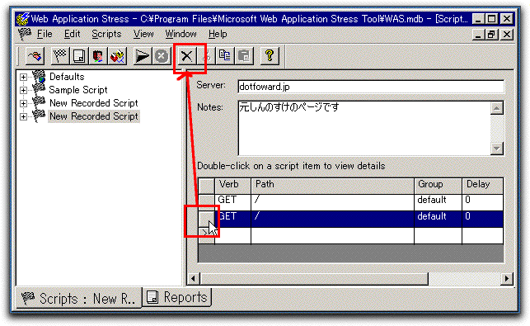
Task: Expand the Sample Script node
Action: click(x=23, y=90)
